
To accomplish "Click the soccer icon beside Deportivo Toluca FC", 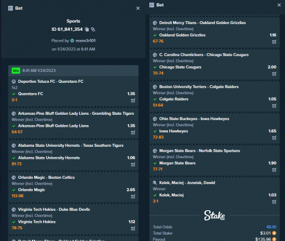I will coord(14,82).
